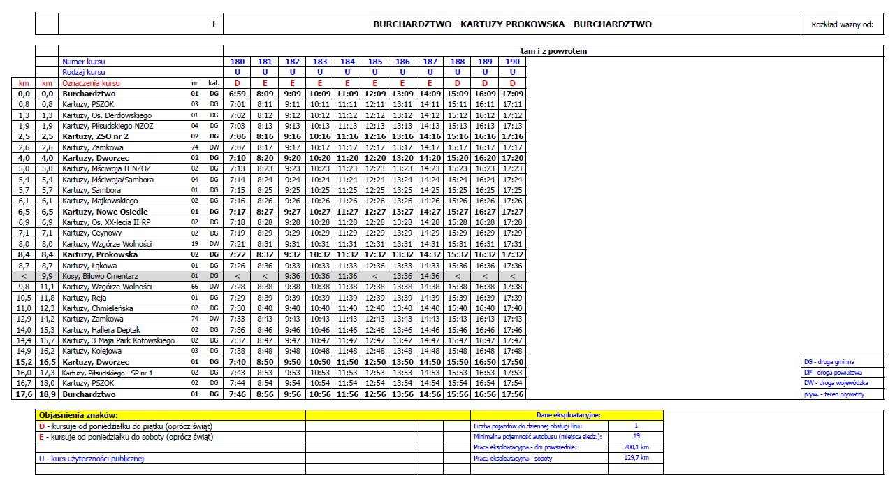Click the stop 'Kartuzy, Mściwoja/Sambora'
The height and width of the screenshot is (483, 895).
click(108, 180)
